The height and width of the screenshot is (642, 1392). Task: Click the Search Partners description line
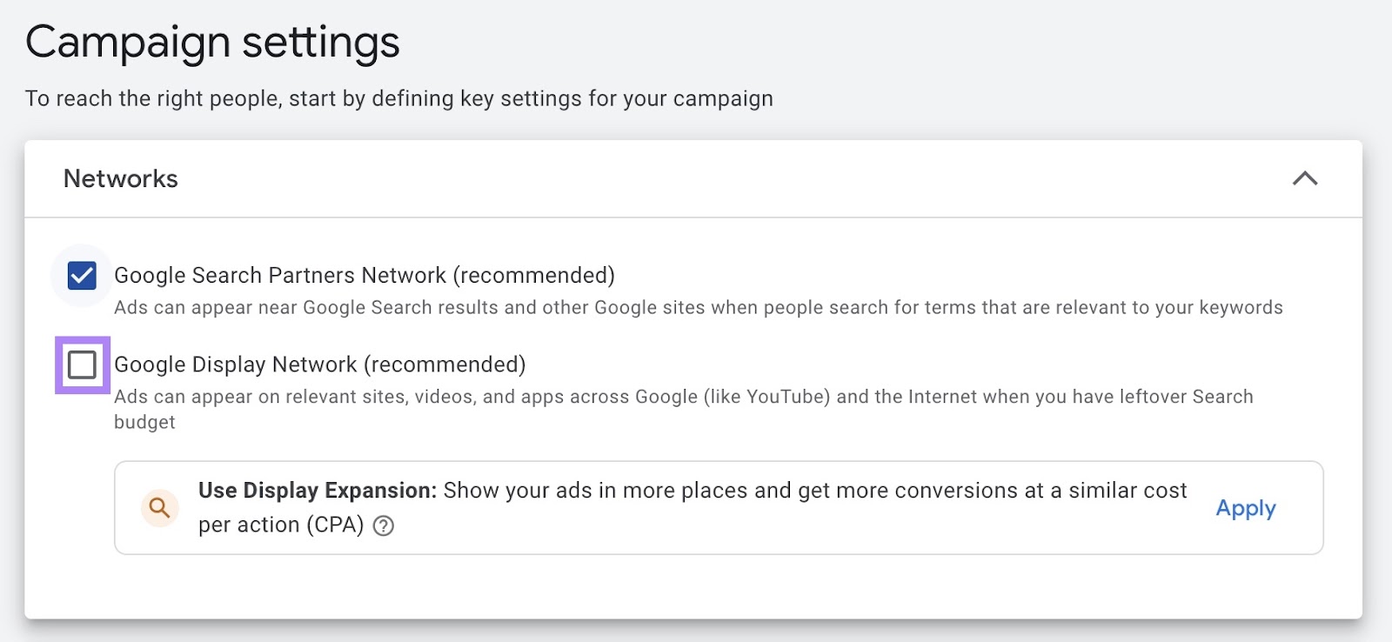click(x=699, y=307)
